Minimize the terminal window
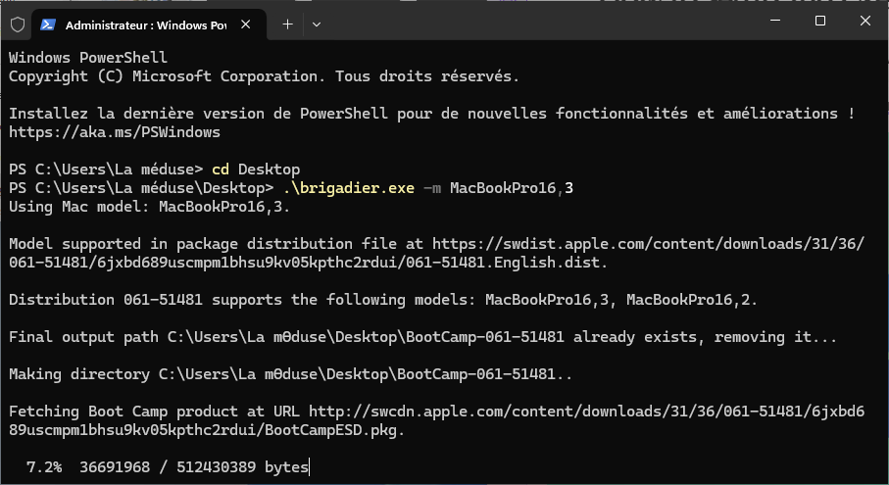 pos(775,21)
